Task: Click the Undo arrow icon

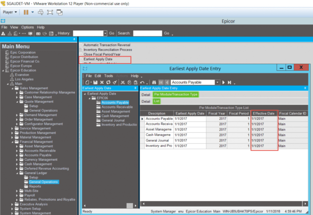Action: (x=142, y=82)
